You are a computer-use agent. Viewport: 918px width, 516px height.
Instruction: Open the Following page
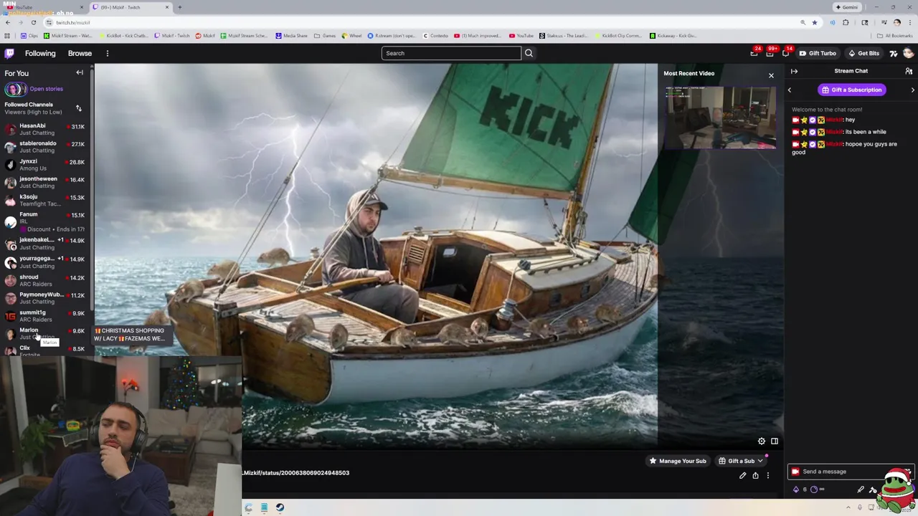coord(40,53)
